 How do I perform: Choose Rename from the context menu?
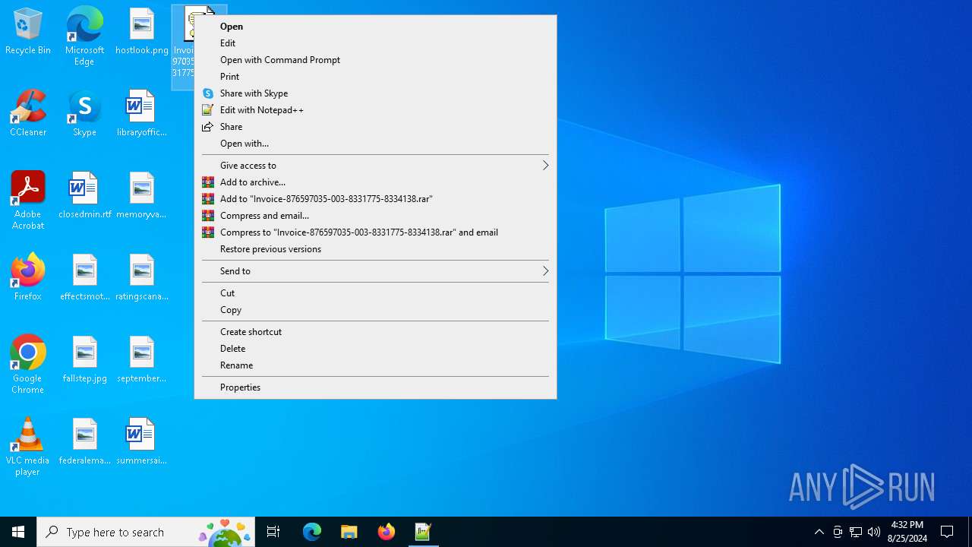pyautogui.click(x=375, y=365)
